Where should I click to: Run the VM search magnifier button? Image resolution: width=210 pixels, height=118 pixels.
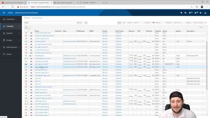click(86, 23)
